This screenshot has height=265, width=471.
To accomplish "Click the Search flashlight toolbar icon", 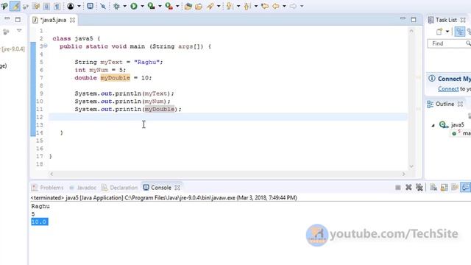I will coord(210,6).
